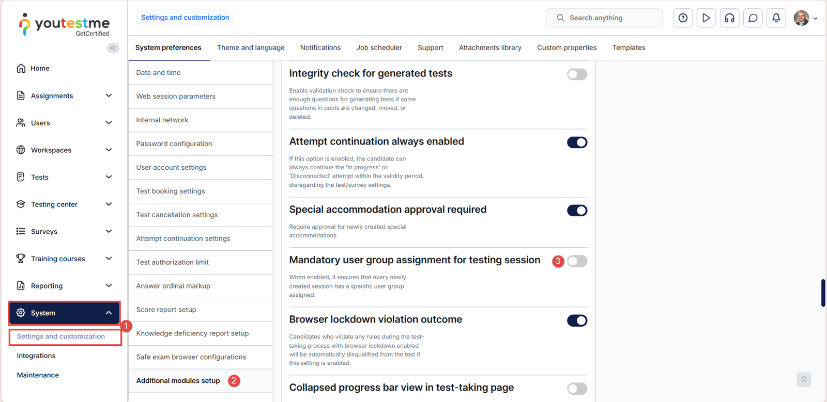Click the Home icon in sidebar
827x402 pixels.
coord(21,68)
